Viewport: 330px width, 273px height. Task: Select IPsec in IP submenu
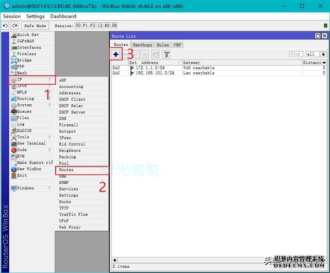82,138
